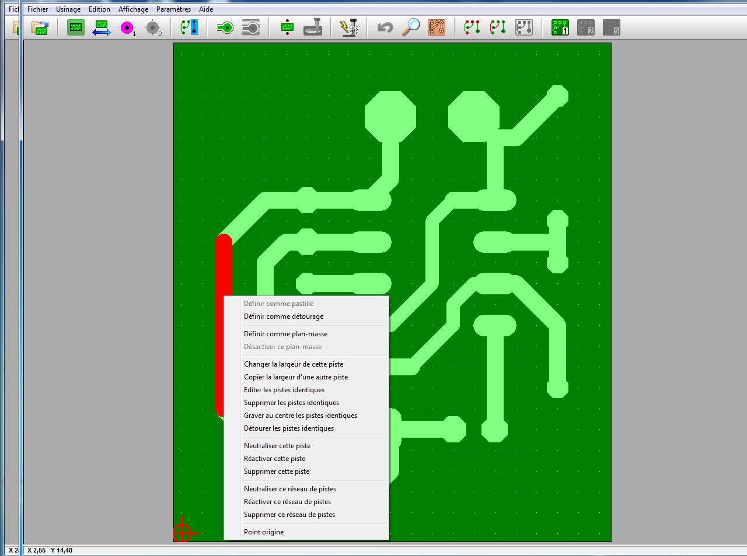Screen dimensions: 747x556
Task: Select the gray pad number 2 icon
Action: click(153, 27)
